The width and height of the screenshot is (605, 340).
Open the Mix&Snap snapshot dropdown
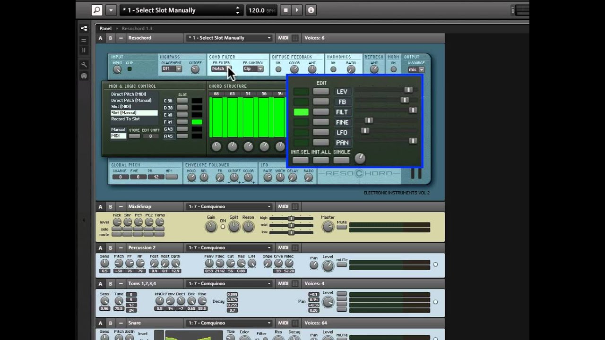[x=229, y=206]
